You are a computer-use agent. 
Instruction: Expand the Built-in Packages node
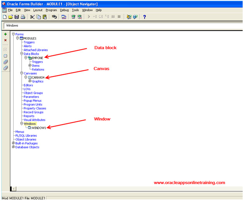pos(14,143)
